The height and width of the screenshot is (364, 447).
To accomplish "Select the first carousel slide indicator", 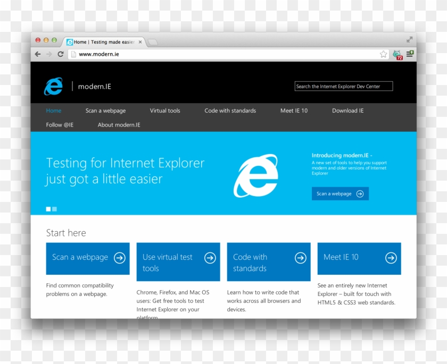I will [48, 209].
